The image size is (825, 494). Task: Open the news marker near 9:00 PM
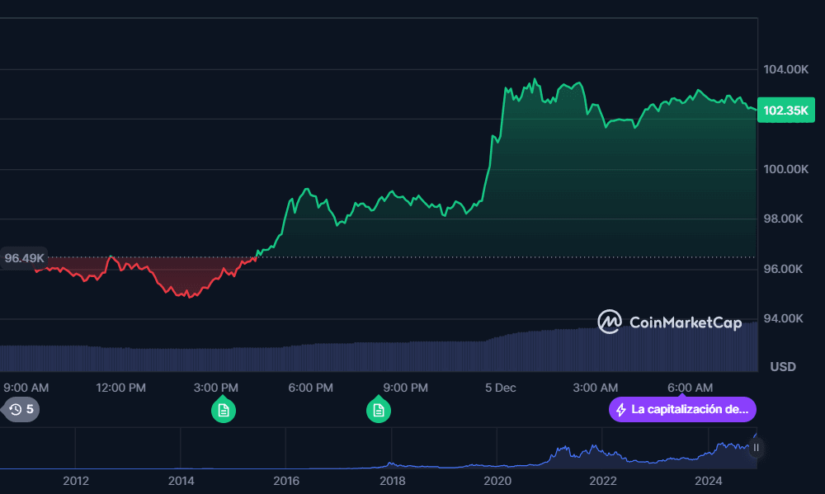tap(379, 410)
